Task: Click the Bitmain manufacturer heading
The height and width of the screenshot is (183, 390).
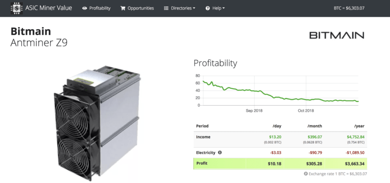Action: 30,32
